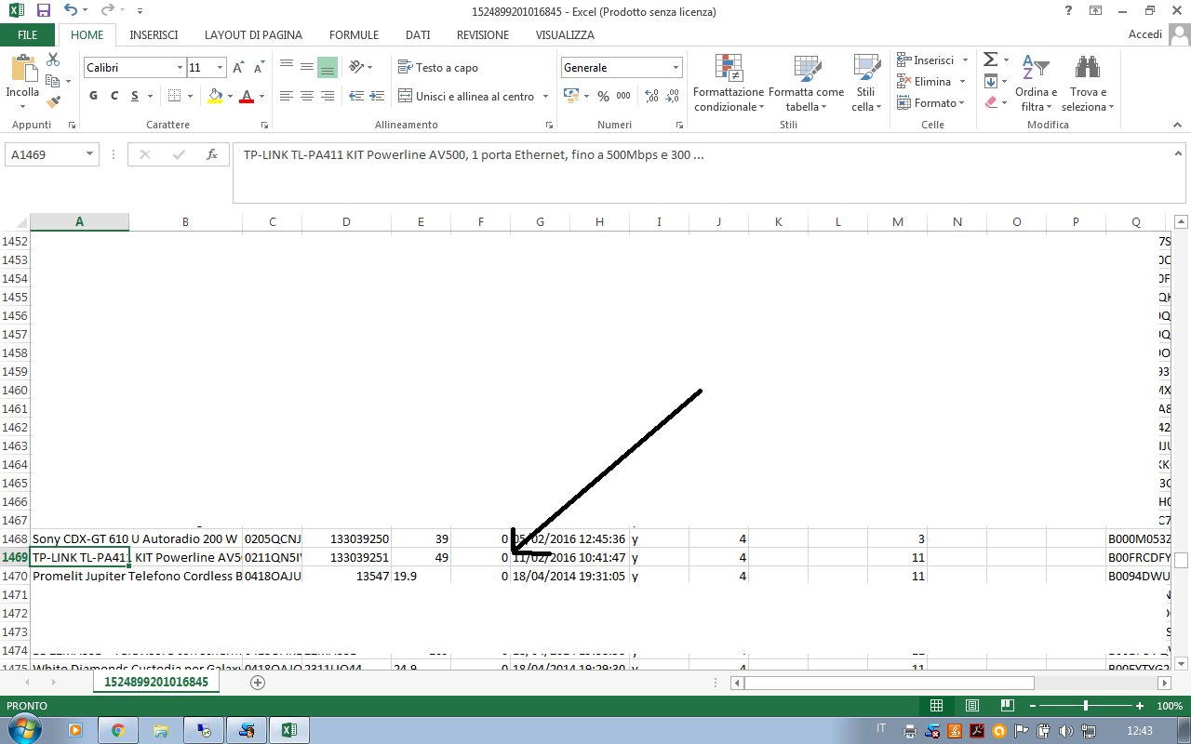
Task: Click the thousands separator (000) icon
Action: tap(623, 96)
